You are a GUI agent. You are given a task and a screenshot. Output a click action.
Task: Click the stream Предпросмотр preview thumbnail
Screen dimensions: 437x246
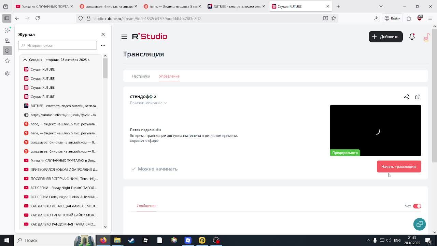pos(376,131)
